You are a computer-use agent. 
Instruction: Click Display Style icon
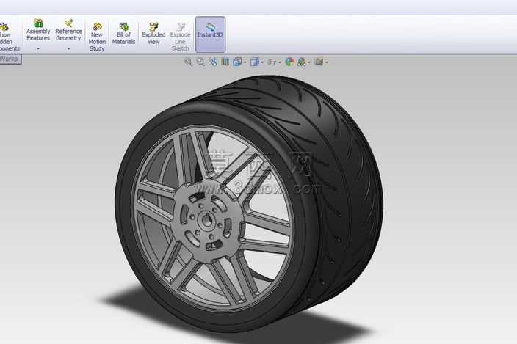click(x=255, y=62)
